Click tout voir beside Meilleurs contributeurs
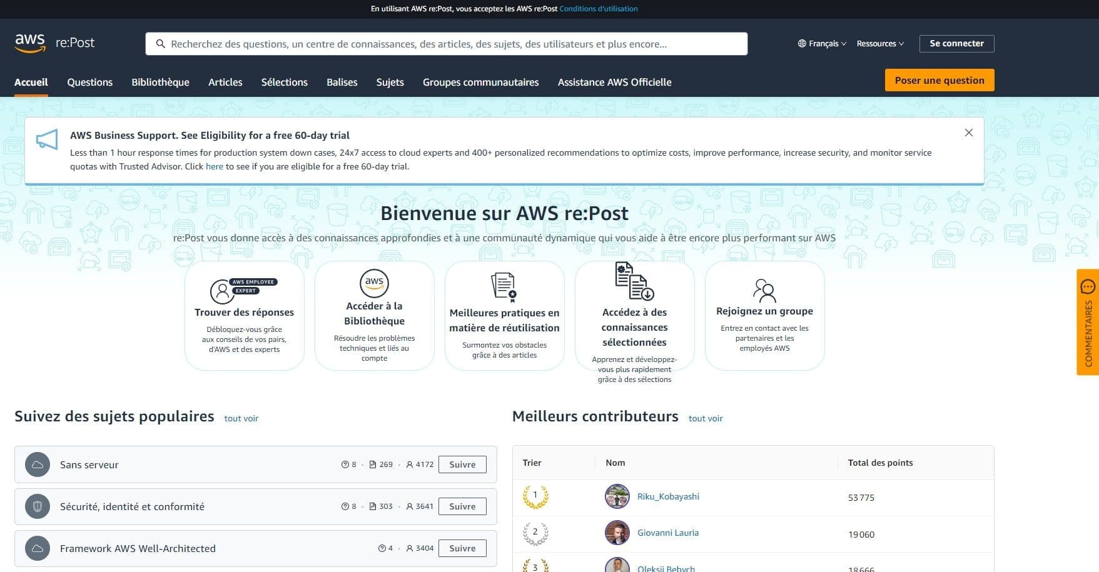 point(706,418)
